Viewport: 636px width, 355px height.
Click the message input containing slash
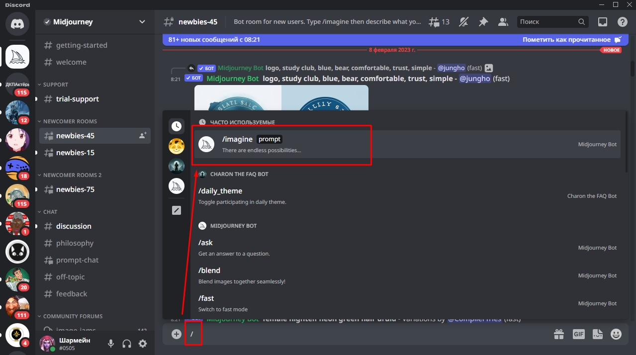[x=368, y=334]
